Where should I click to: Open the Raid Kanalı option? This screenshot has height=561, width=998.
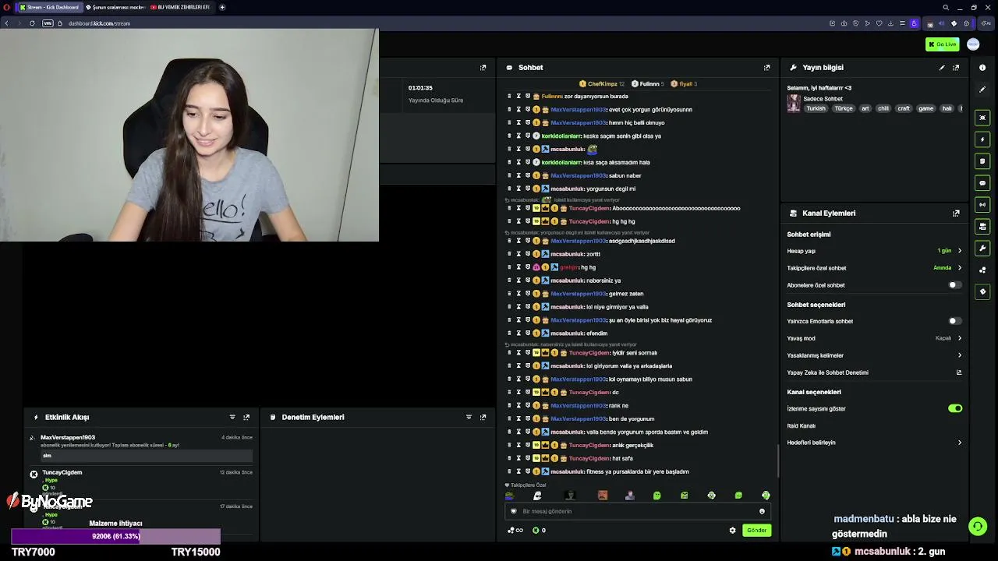[801, 426]
